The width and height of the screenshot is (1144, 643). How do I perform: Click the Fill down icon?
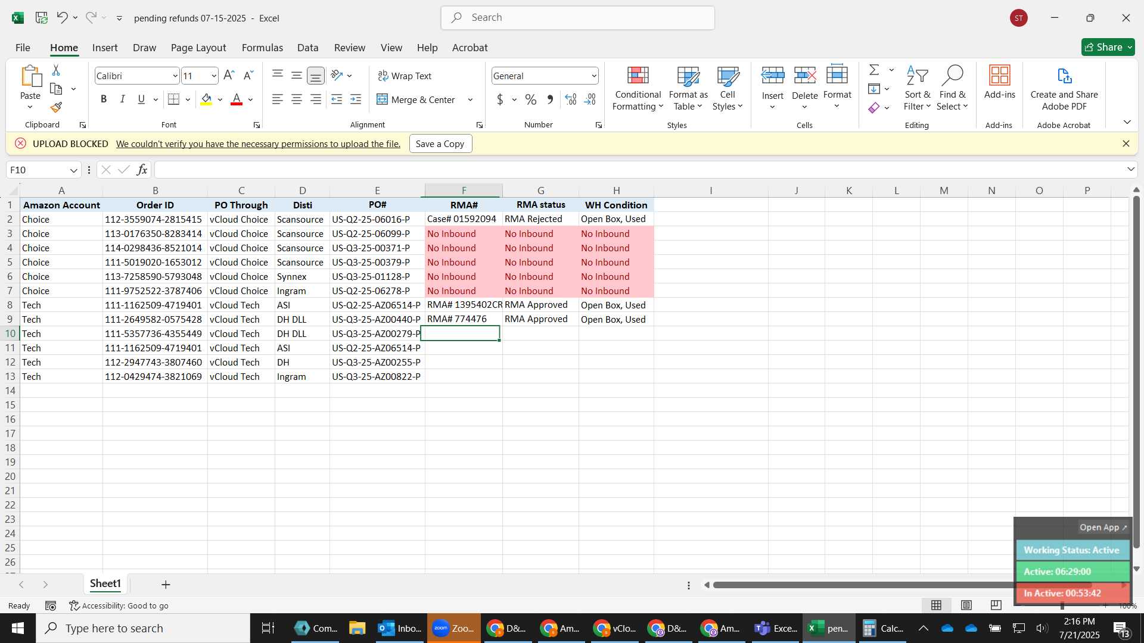pyautogui.click(x=874, y=89)
